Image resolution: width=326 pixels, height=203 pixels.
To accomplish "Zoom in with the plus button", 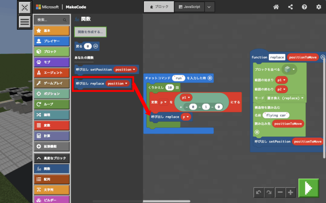I will click(290, 192).
